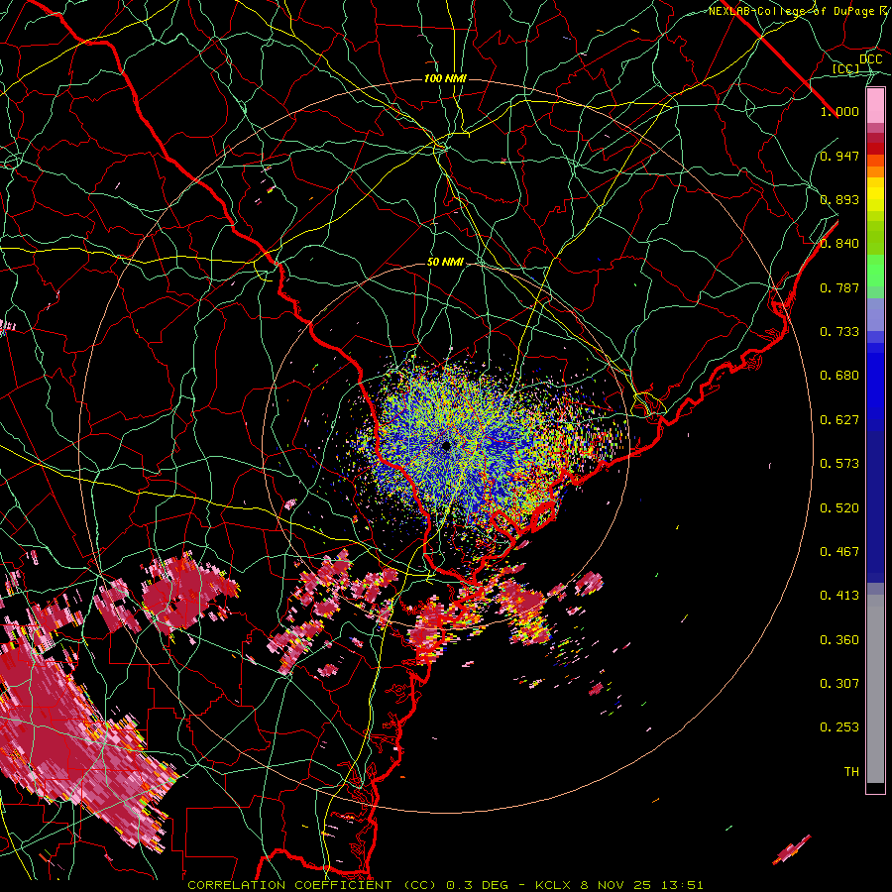Click the [CC] product label
The width and height of the screenshot is (892, 892).
(846, 68)
